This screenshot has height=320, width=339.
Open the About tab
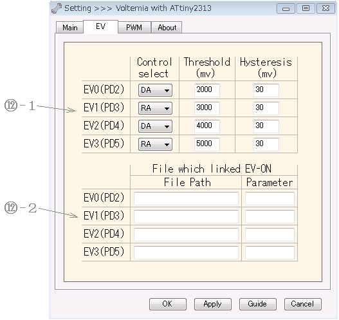pos(167,28)
